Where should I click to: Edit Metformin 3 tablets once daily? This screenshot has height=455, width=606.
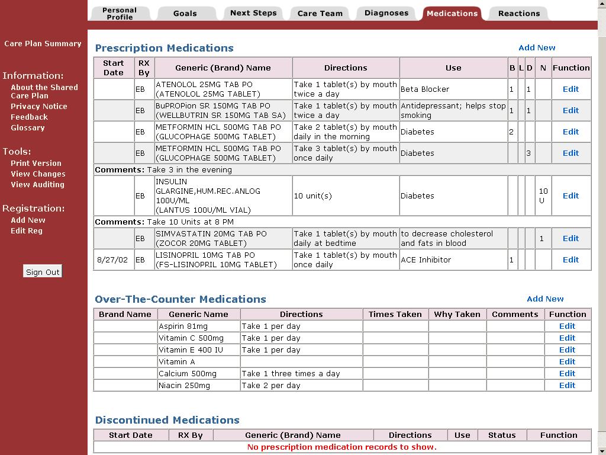tap(570, 153)
